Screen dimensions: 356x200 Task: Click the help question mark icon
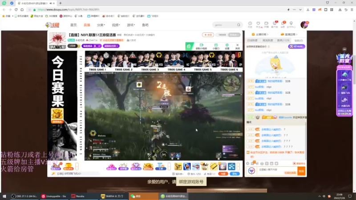coord(269,47)
